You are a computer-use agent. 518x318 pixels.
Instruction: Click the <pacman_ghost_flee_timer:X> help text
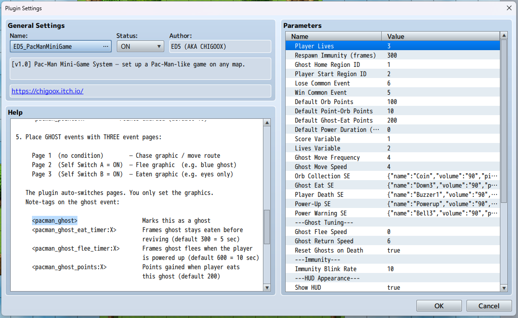(x=76, y=248)
